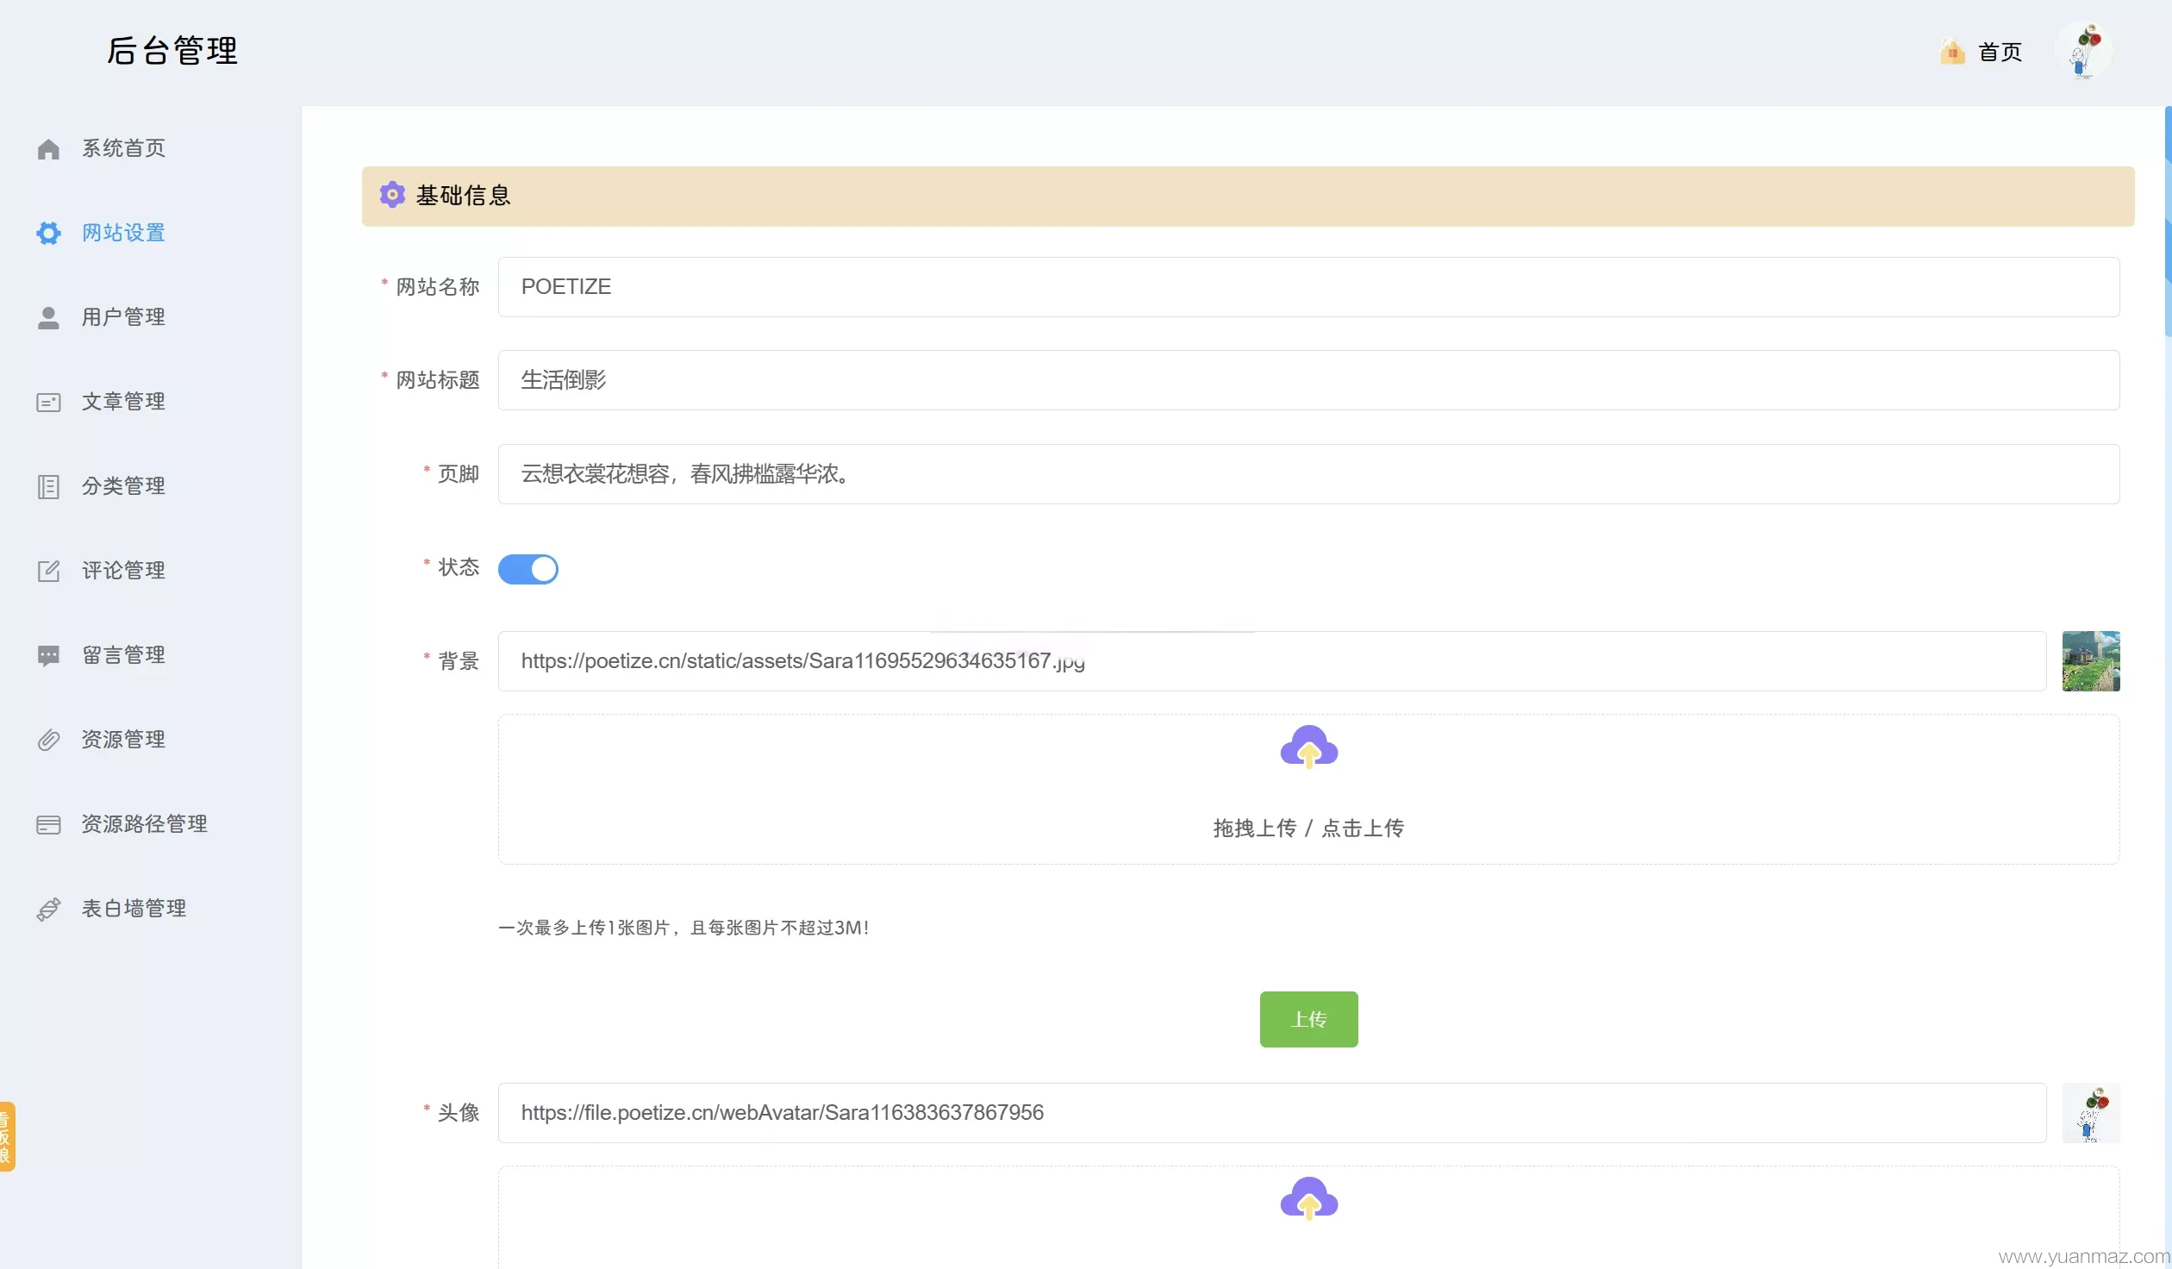2172x1269 pixels.
Task: Focus the 头像 URL input field
Action: (1272, 1113)
